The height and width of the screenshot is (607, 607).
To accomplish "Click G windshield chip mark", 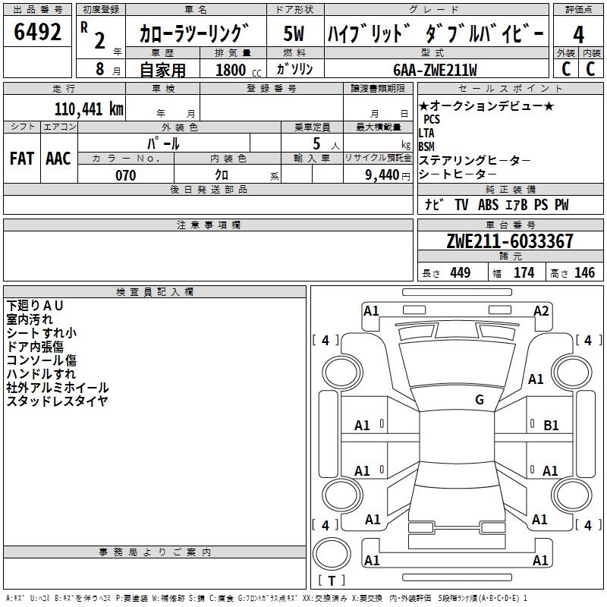I will click(x=480, y=399).
